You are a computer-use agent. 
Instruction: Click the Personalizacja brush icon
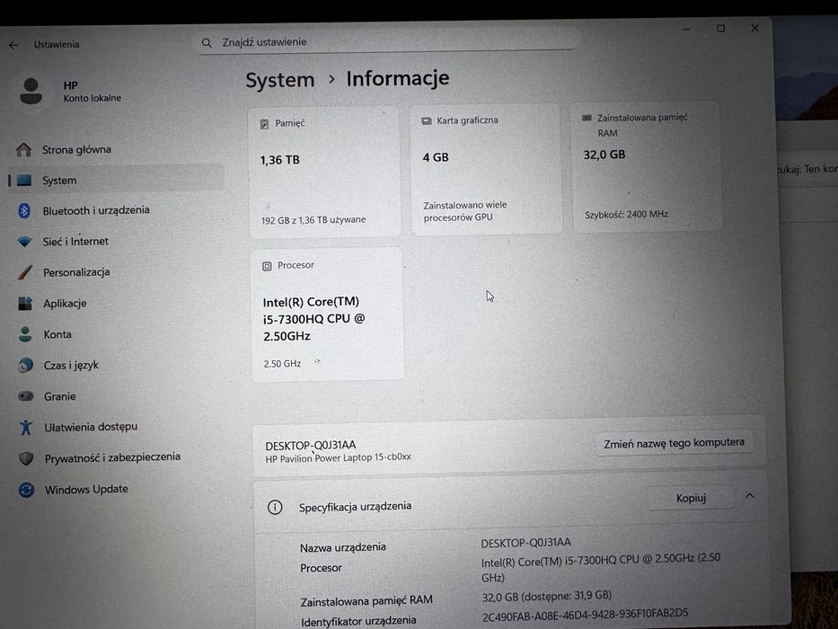tap(24, 273)
